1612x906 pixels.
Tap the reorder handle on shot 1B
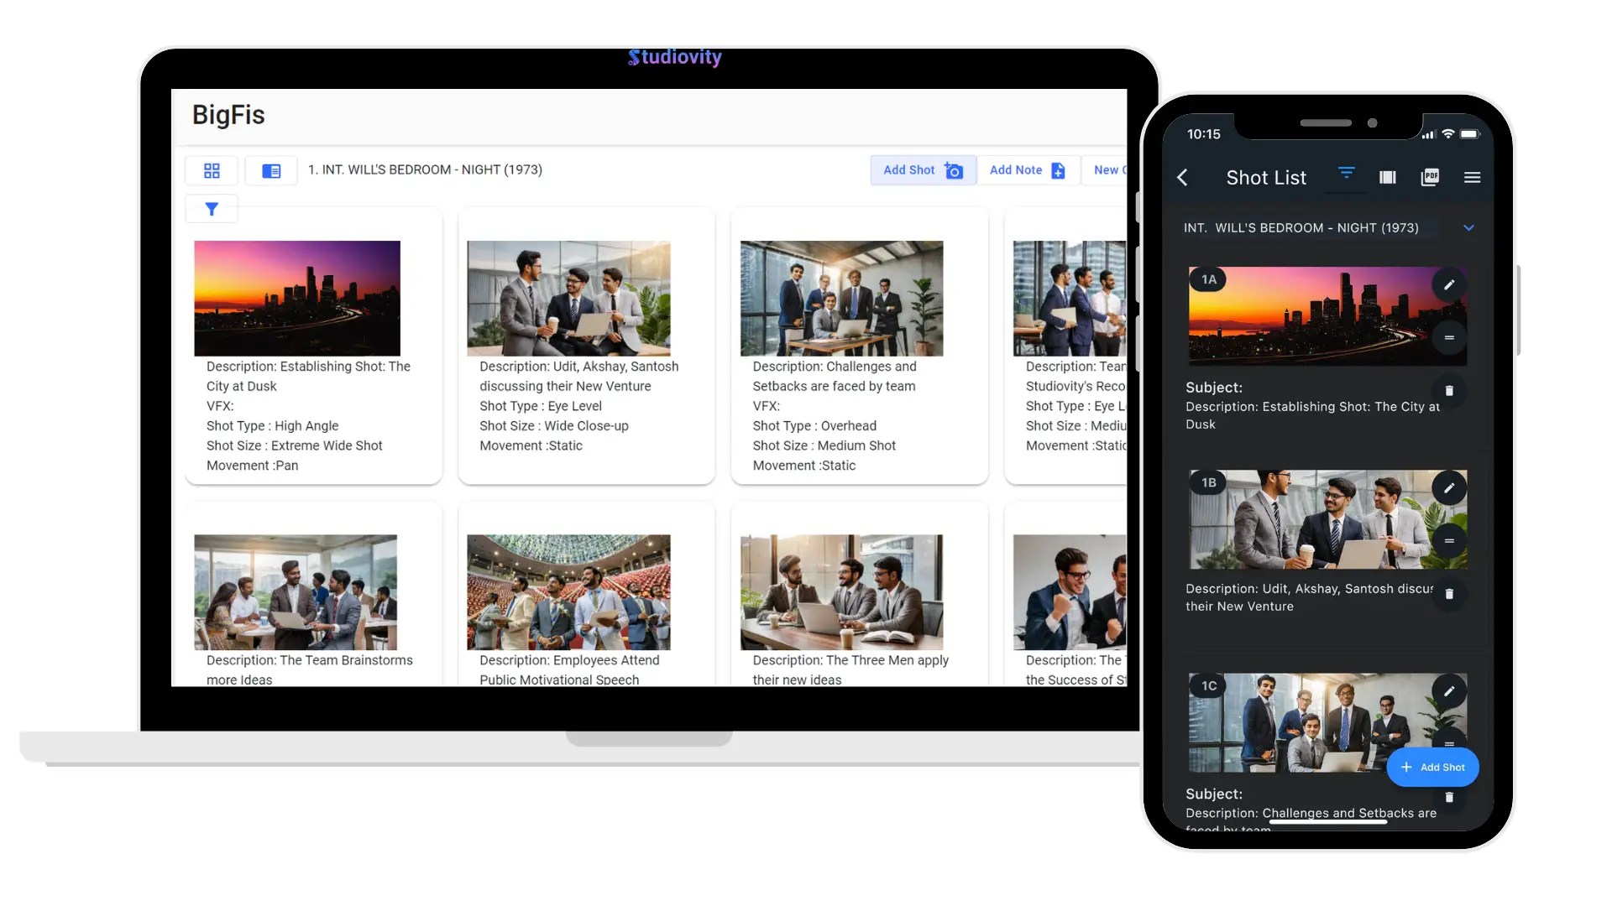(1448, 540)
